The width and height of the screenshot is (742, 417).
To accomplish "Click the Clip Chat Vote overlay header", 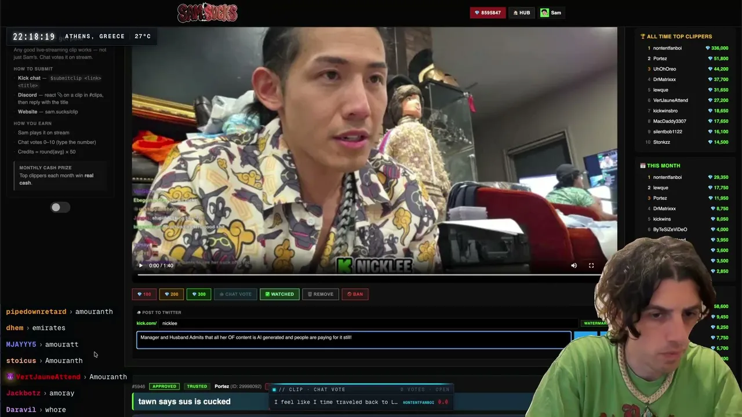I will click(x=361, y=389).
